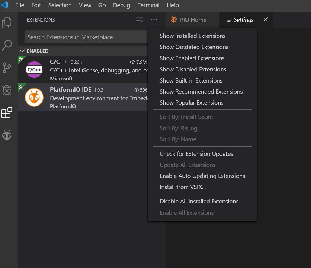Click the Microsoft publisher name
The width and height of the screenshot is (311, 268).
tap(61, 79)
